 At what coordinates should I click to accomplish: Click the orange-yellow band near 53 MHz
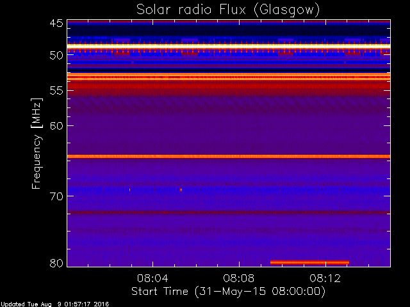click(229, 77)
